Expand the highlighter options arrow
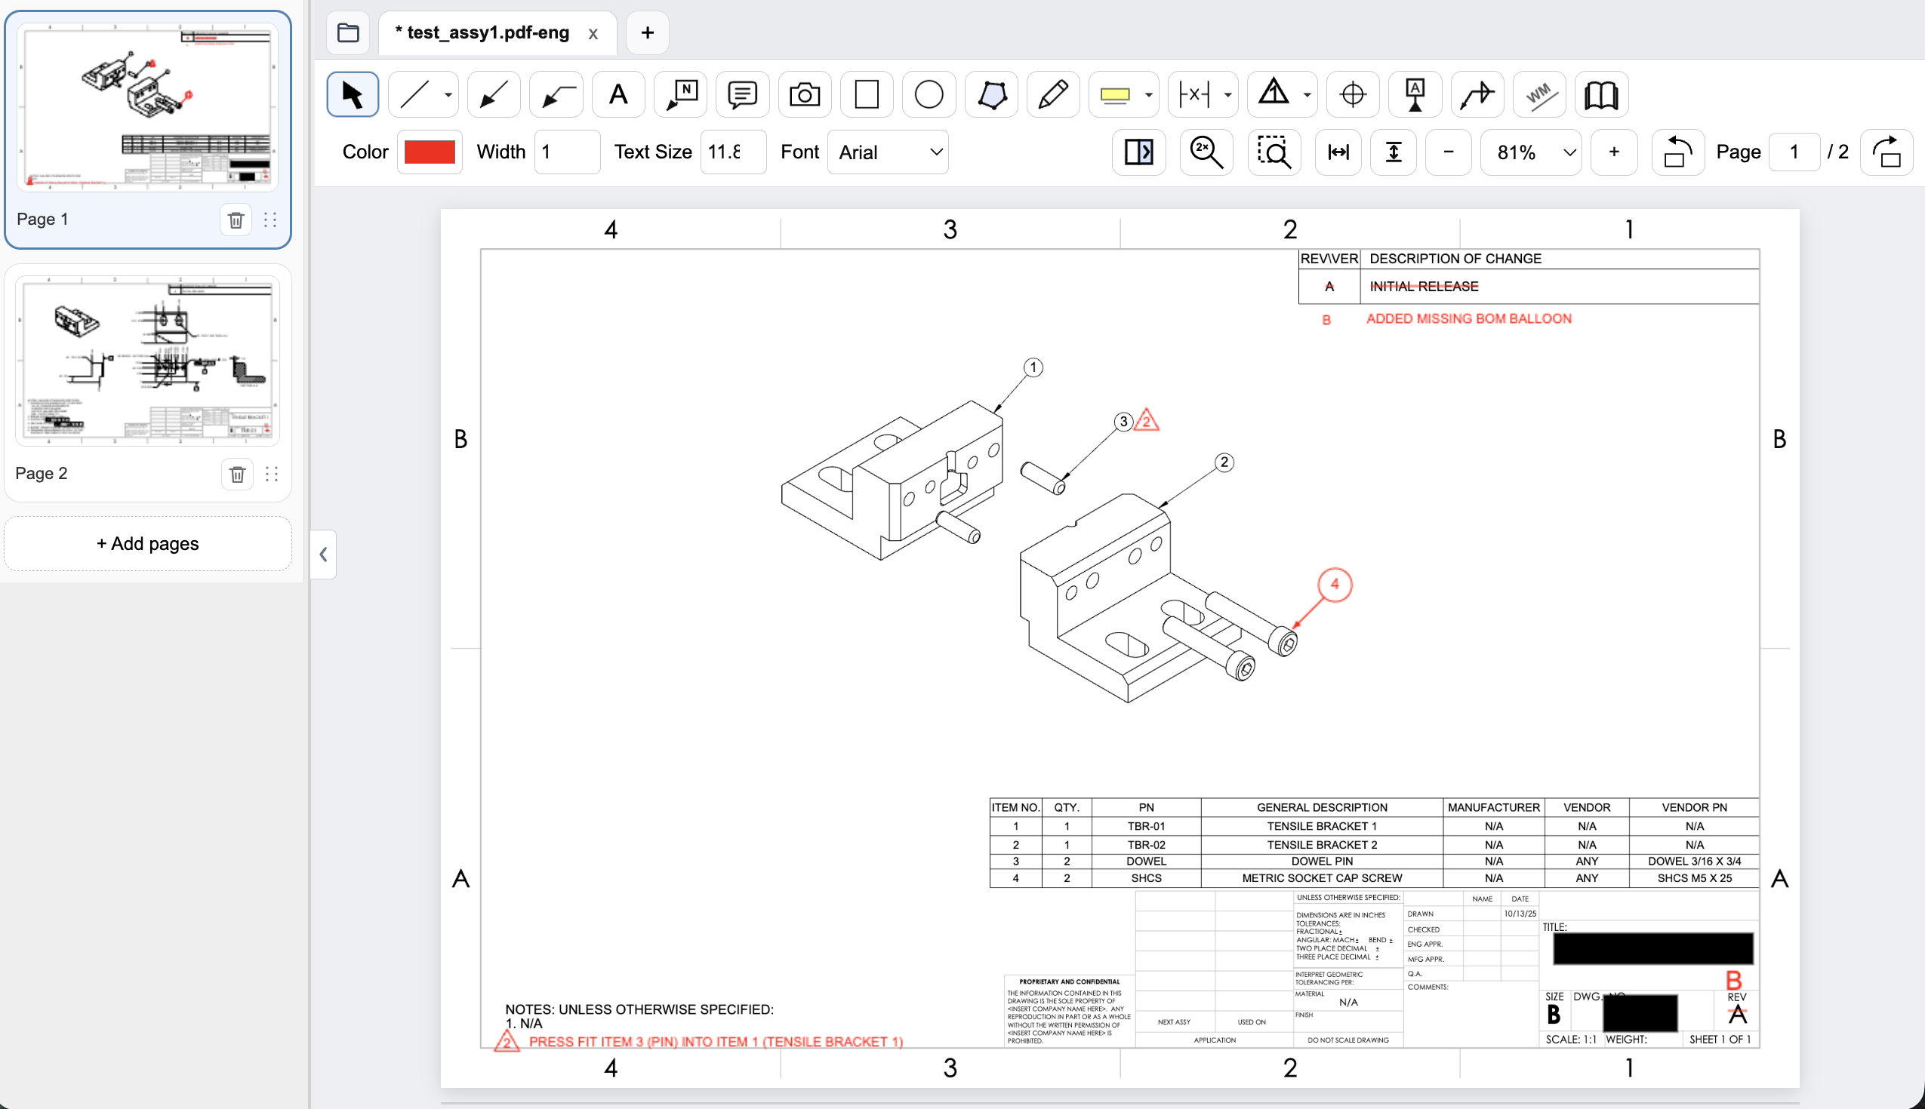The height and width of the screenshot is (1109, 1925). pyautogui.click(x=1149, y=95)
